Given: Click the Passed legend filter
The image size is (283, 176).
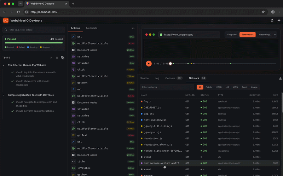Looking at the screenshot, I should (10, 47).
